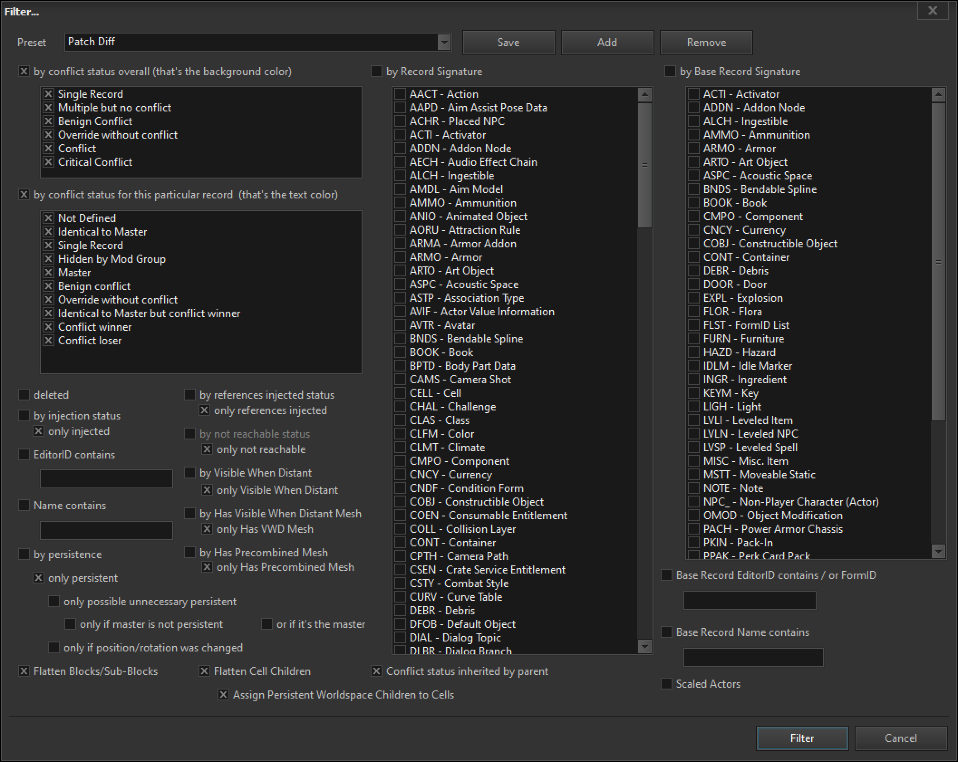Enable the 'by Record Signature' checkbox
The width and height of the screenshot is (958, 762).
click(377, 72)
